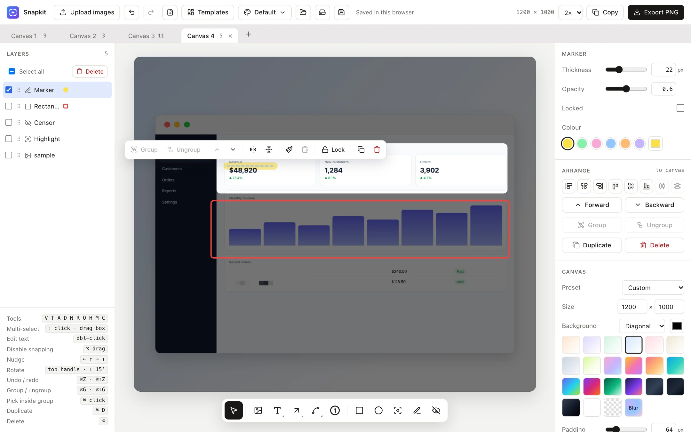Select the image tool in bottom toolbar
The width and height of the screenshot is (691, 432).
coord(258,410)
